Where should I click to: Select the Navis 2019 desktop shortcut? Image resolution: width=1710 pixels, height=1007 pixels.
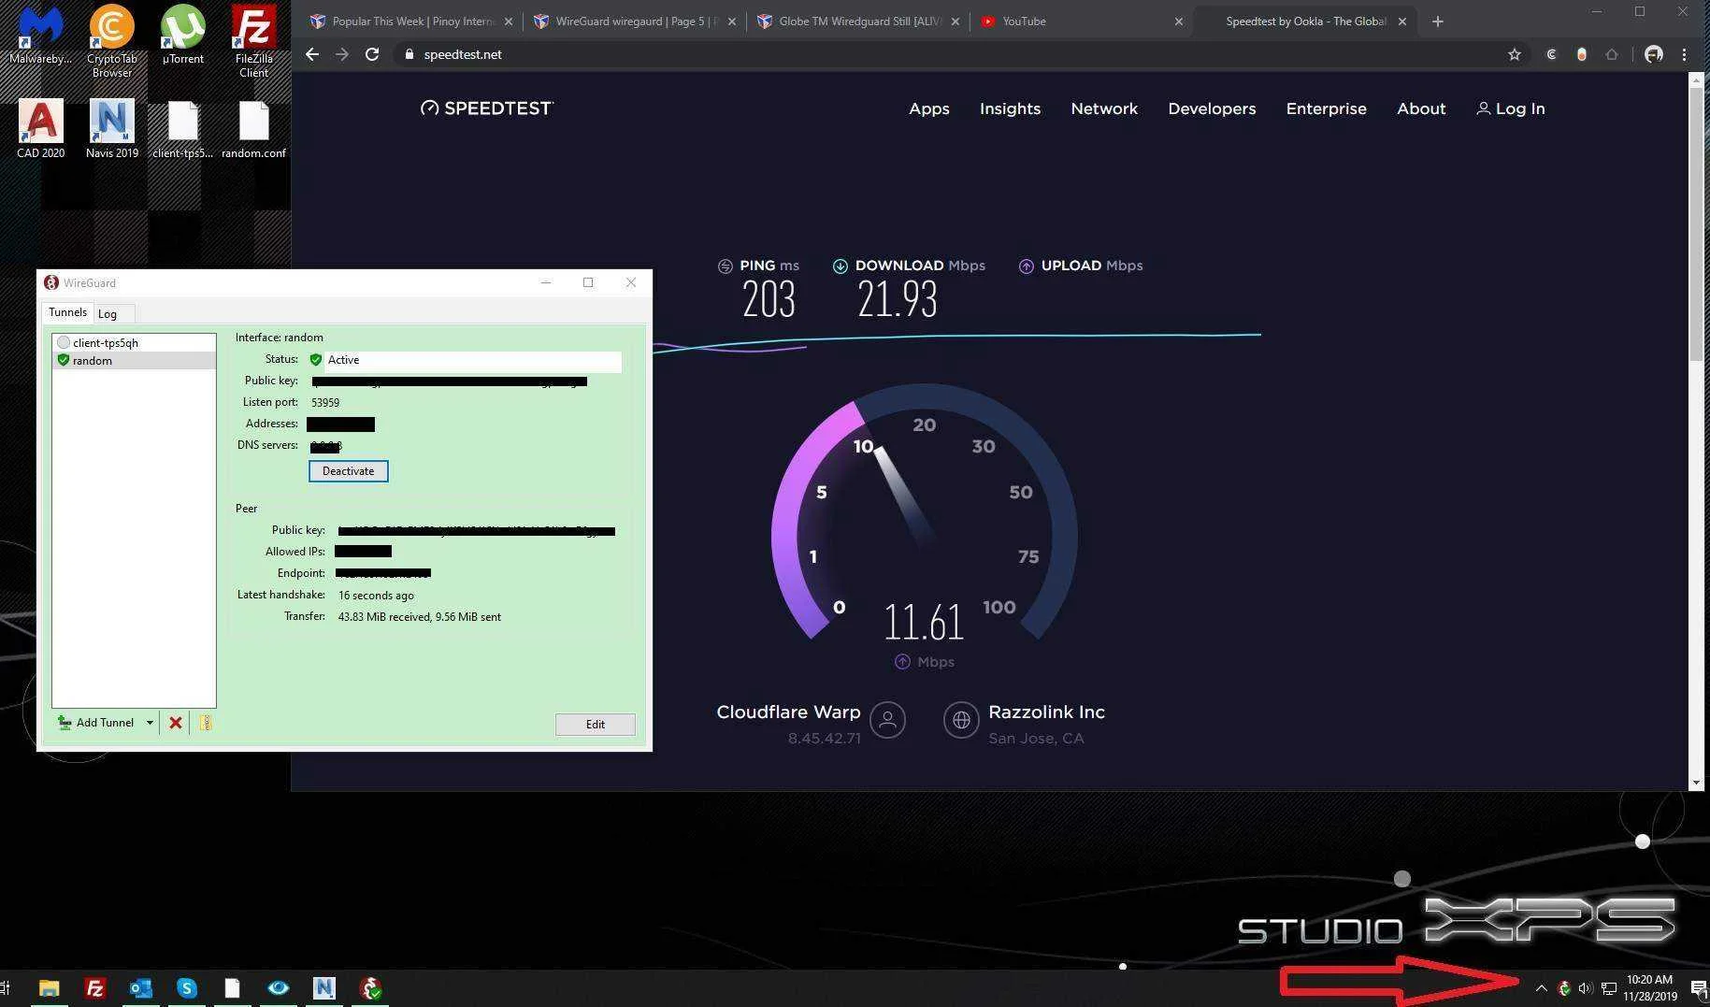point(111,129)
